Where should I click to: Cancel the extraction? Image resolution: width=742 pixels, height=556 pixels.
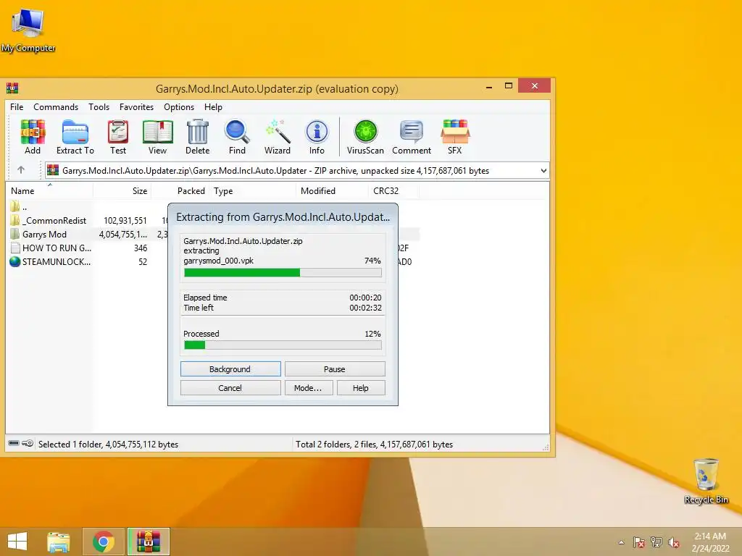click(230, 388)
